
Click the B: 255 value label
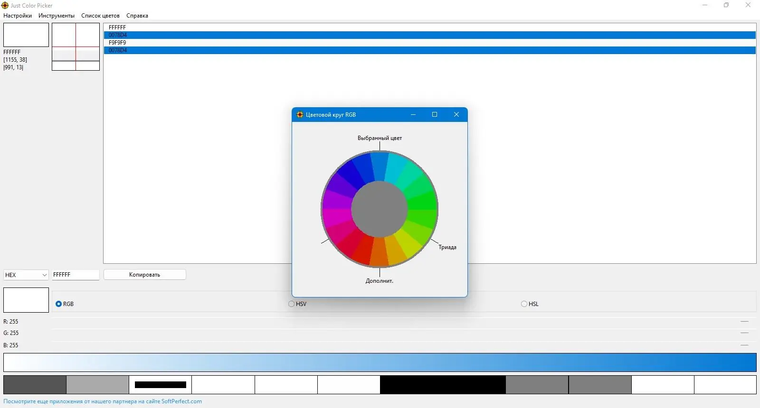point(11,345)
